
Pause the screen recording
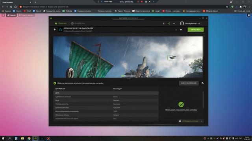(138, 2)
